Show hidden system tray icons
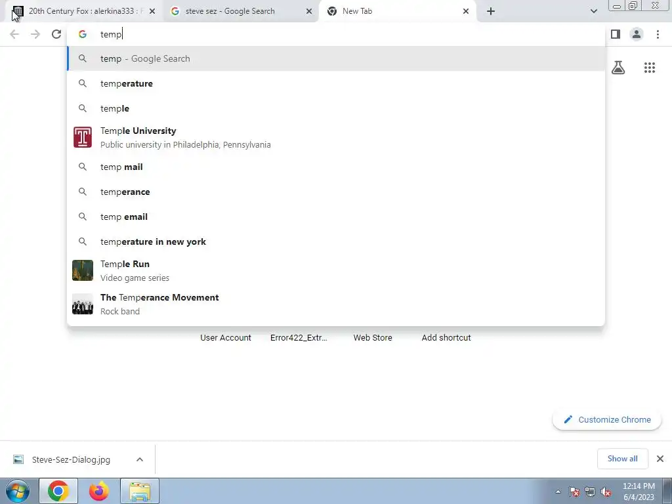 pyautogui.click(x=558, y=492)
